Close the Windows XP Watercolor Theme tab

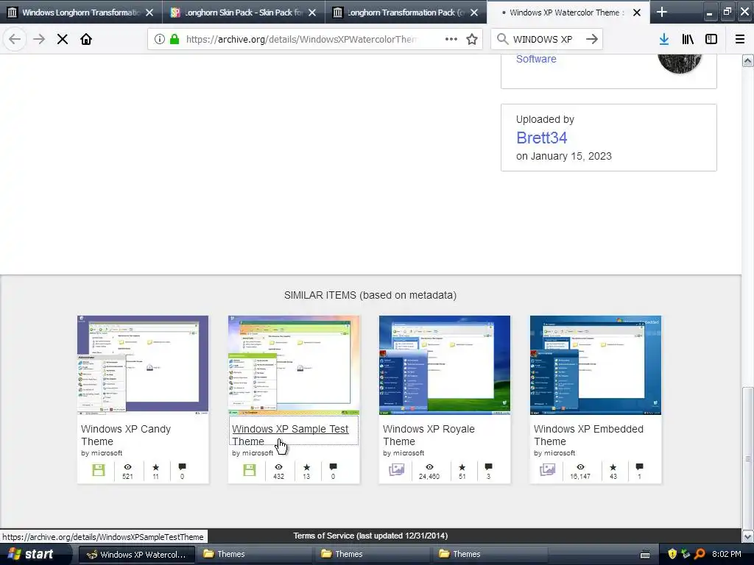(x=637, y=13)
